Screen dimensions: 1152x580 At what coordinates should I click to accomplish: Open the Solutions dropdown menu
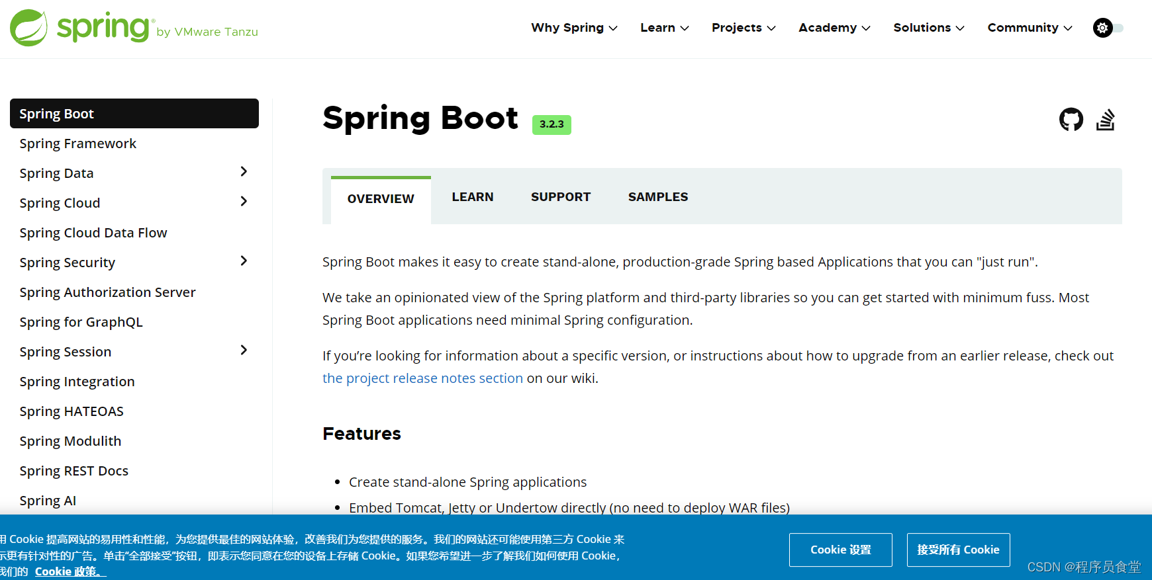929,28
